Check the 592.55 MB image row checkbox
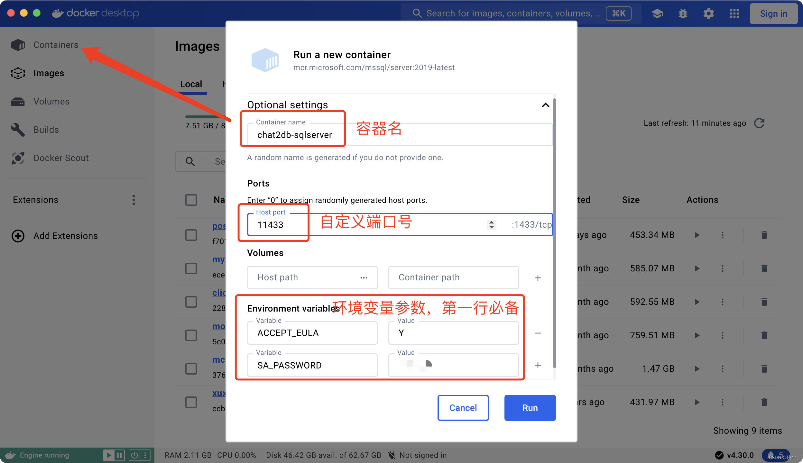Screen dimensions: 803x463 (191, 302)
